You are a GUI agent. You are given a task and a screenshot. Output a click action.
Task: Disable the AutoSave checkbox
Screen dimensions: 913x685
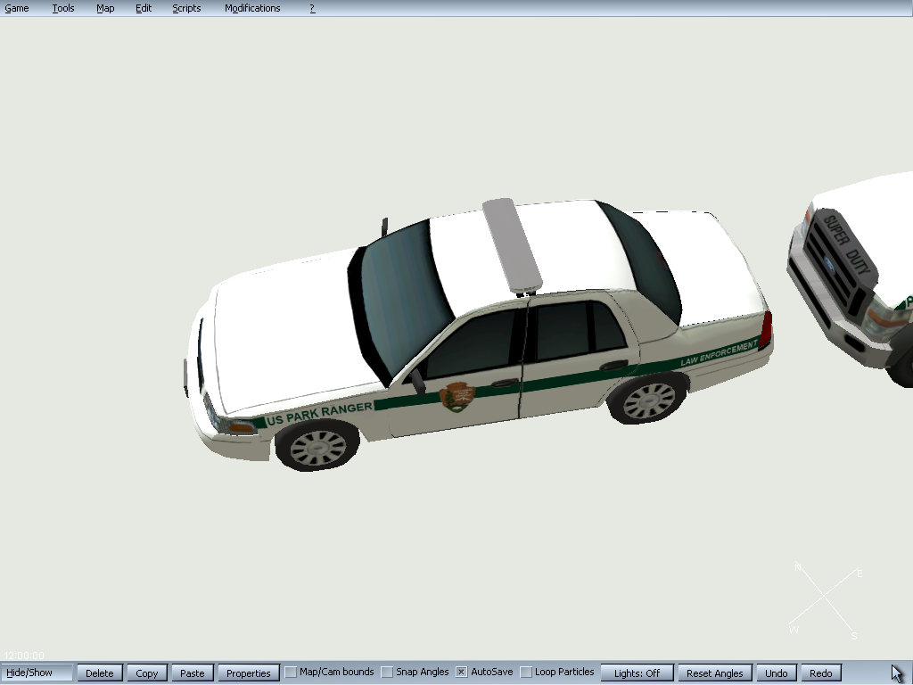click(x=461, y=673)
